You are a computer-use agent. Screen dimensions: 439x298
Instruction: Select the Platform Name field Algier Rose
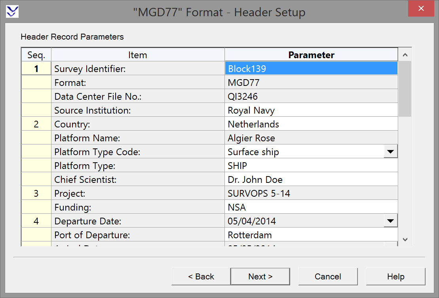(x=311, y=138)
